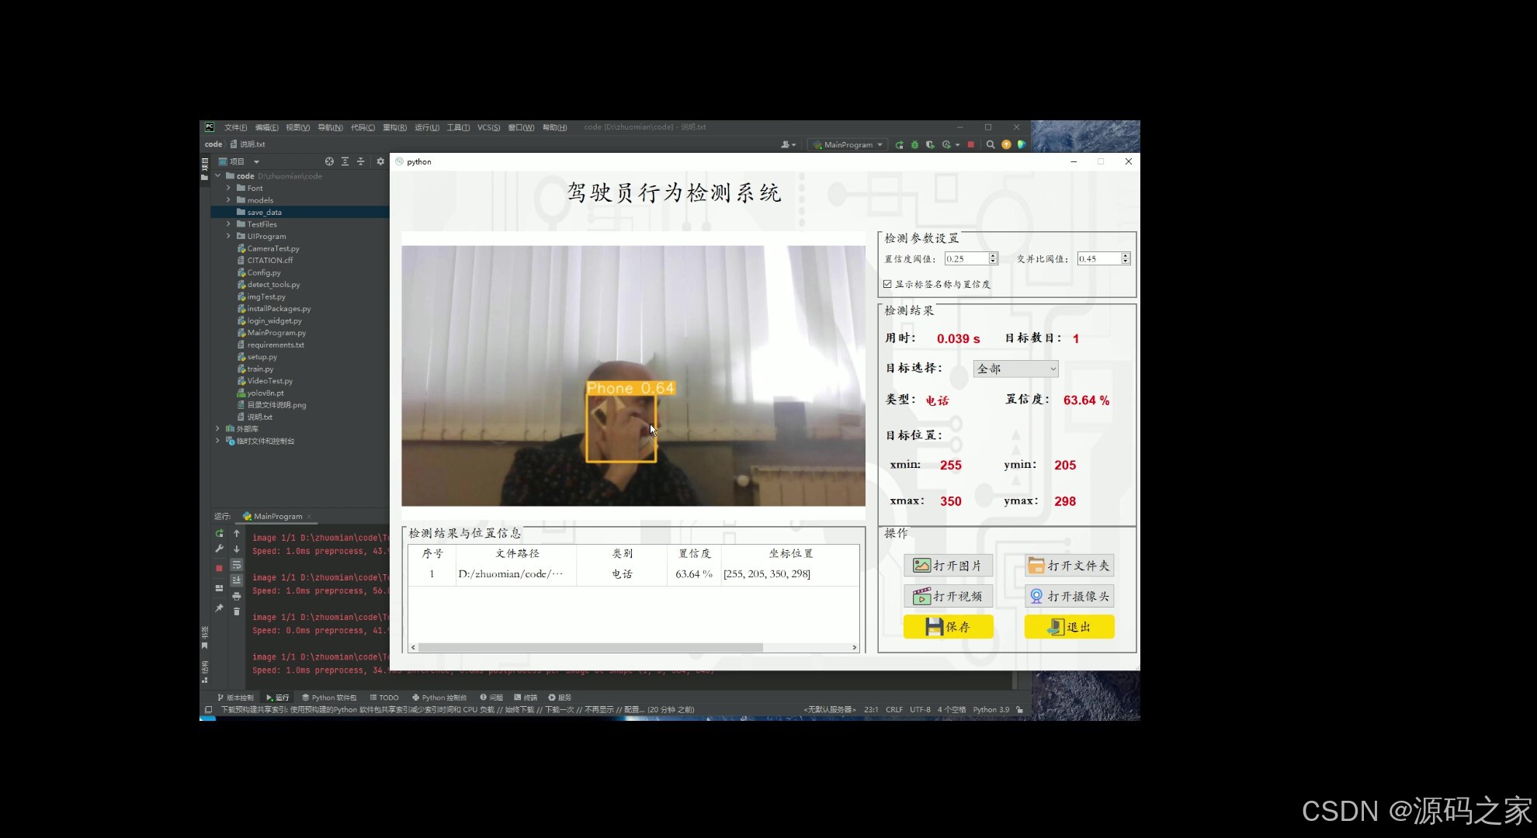1537x838 pixels.
Task: Print console contents via the printer icon
Action: [237, 596]
